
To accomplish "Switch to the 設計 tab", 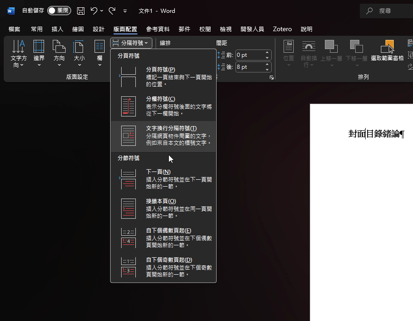I will tap(99, 29).
